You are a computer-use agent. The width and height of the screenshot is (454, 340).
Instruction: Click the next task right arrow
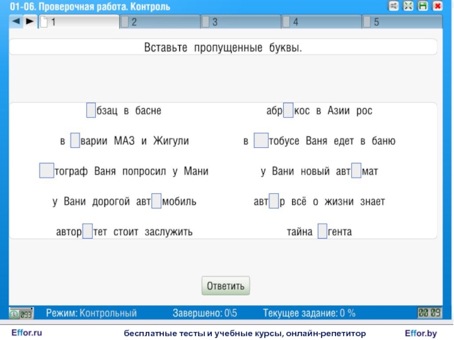[29, 22]
